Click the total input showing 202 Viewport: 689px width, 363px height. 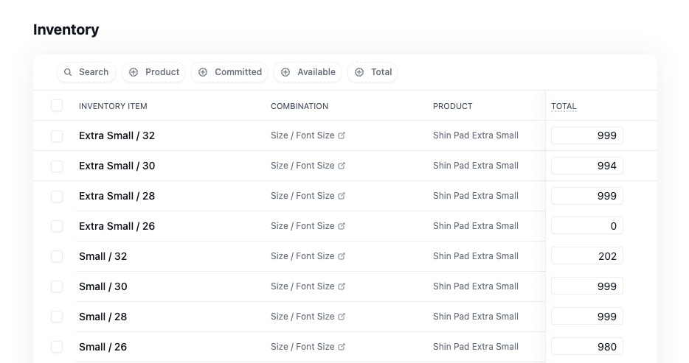click(x=587, y=256)
